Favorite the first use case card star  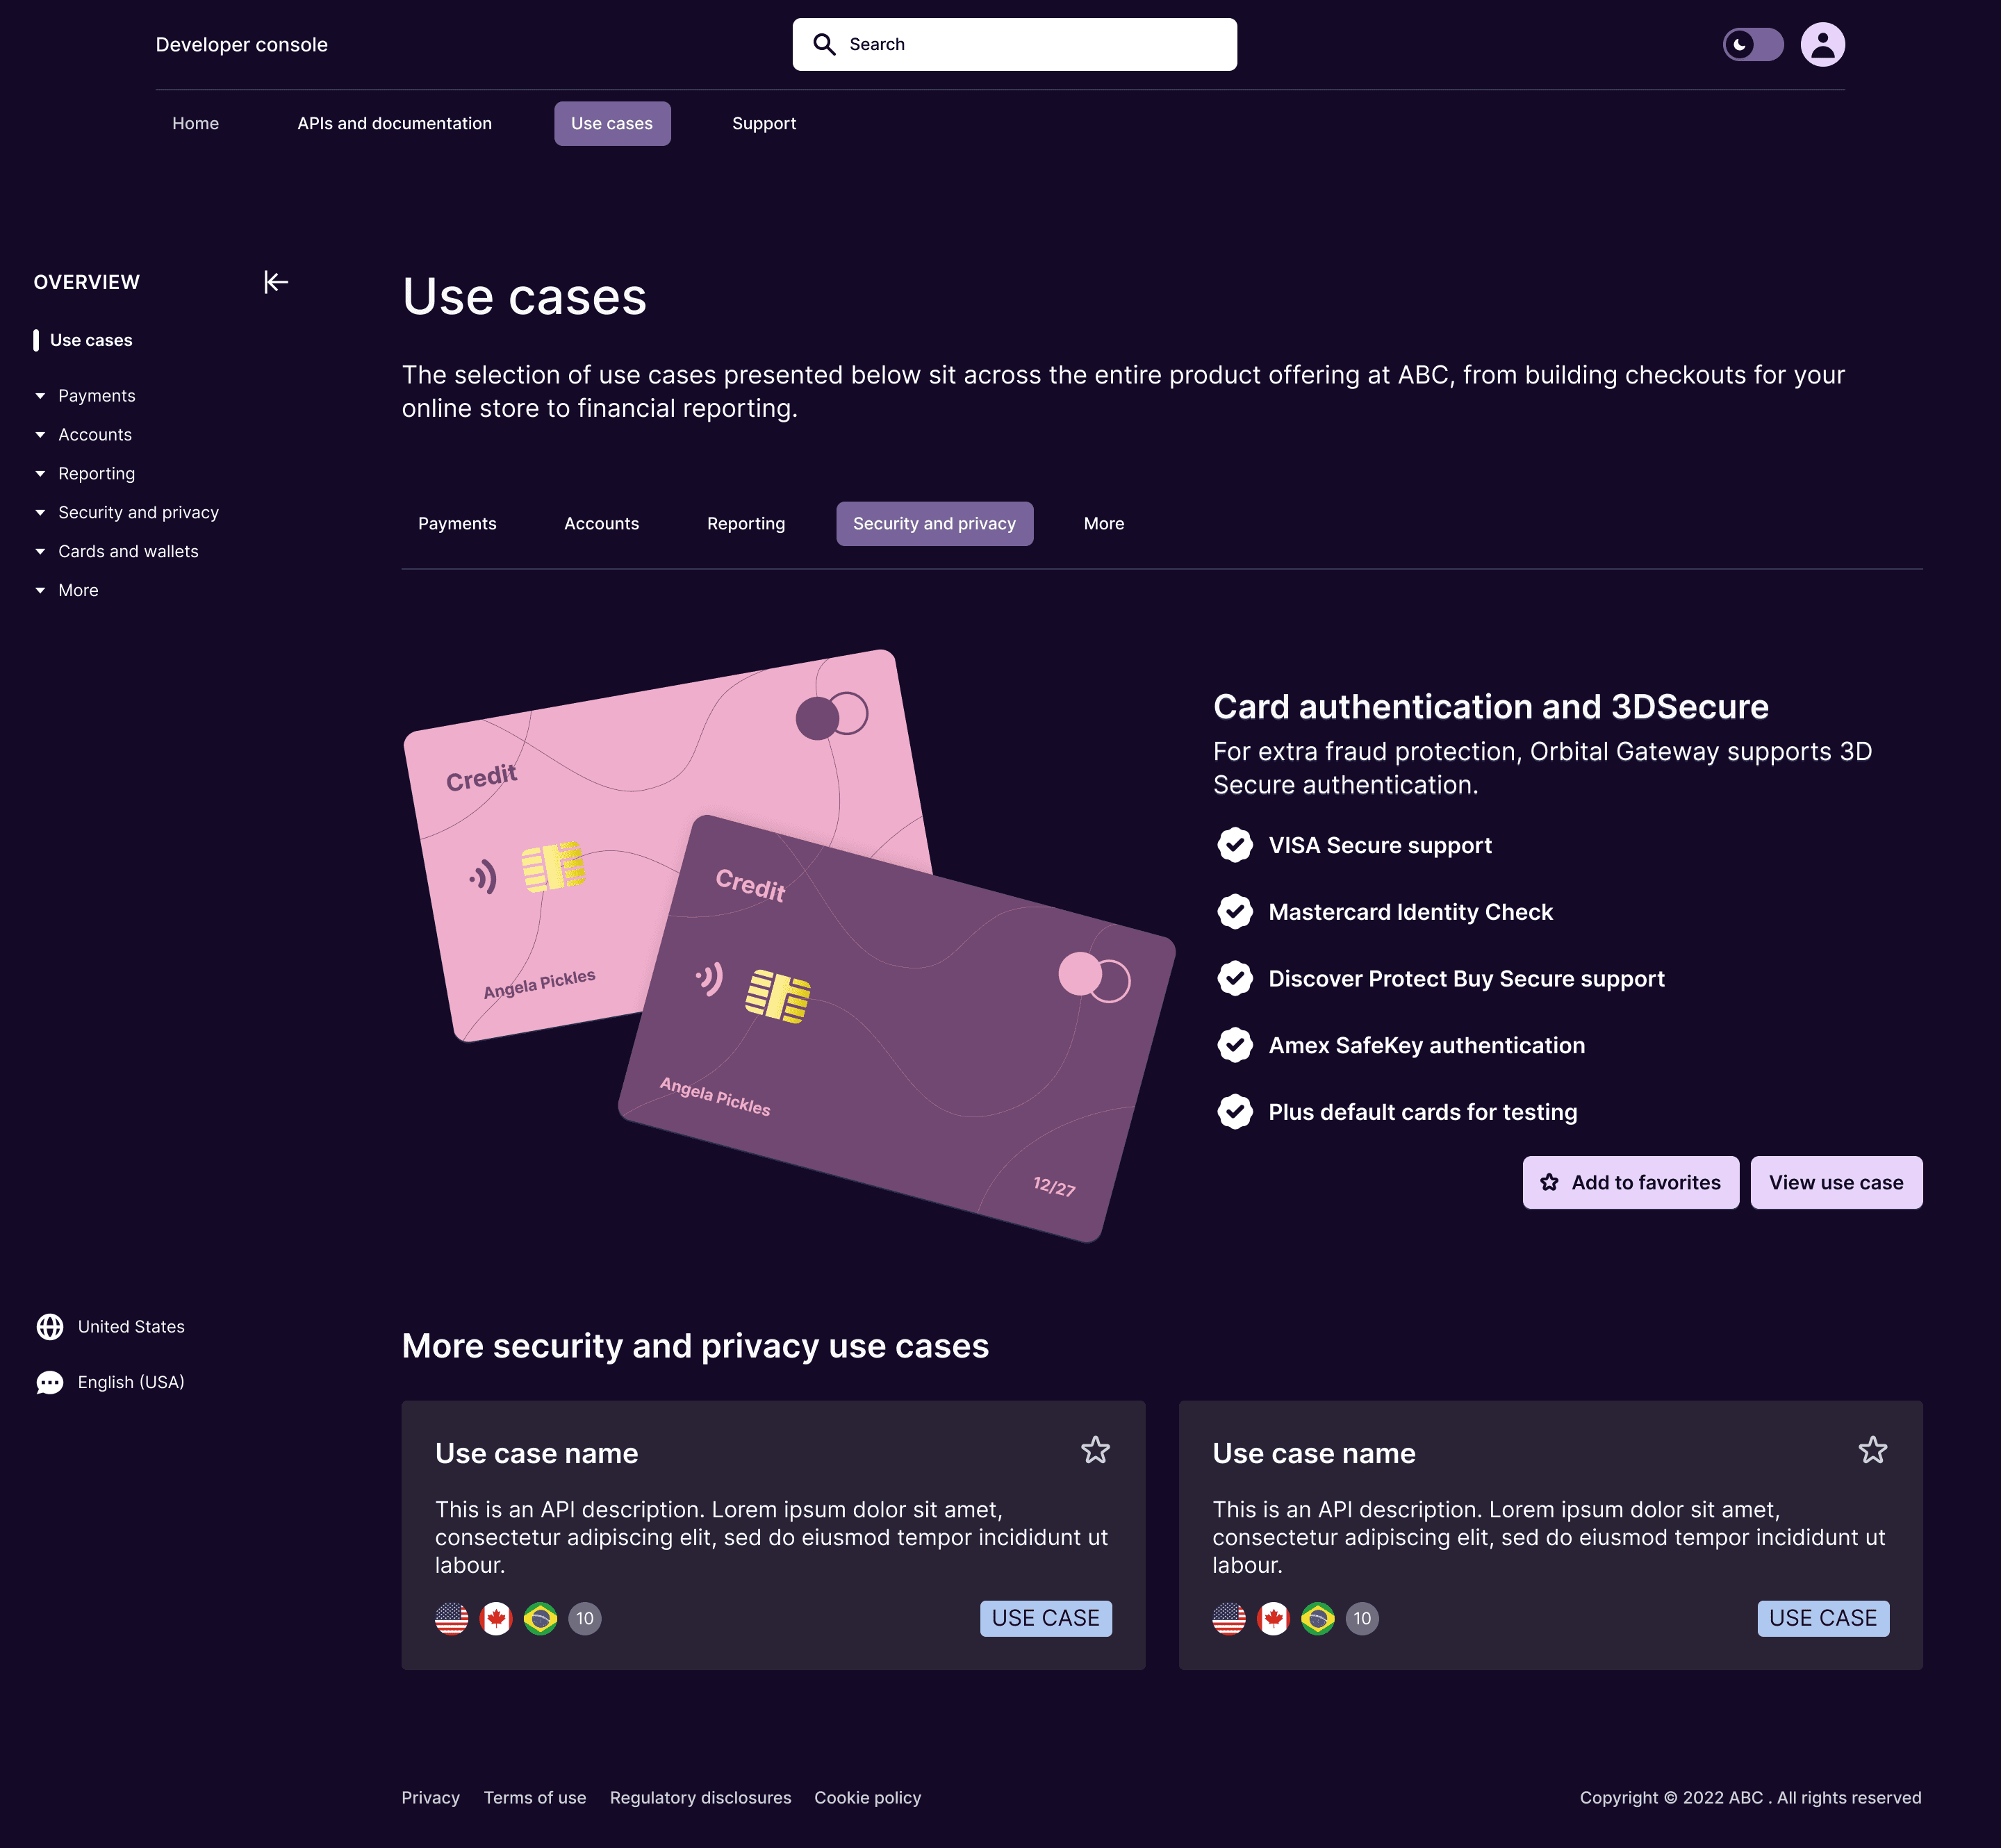pos(1095,1450)
